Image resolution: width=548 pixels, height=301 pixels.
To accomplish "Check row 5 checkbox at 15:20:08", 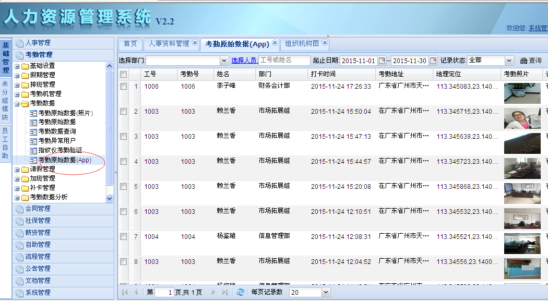I will tap(123, 186).
